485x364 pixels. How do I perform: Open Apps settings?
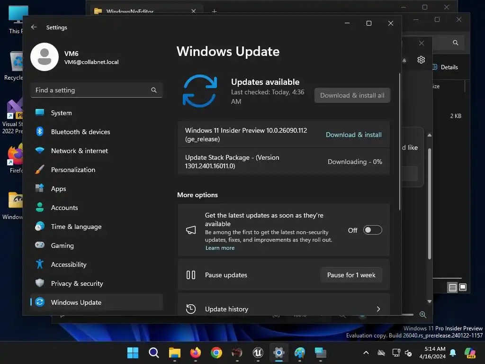coord(97,189)
